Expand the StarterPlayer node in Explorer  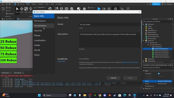click(x=144, y=61)
